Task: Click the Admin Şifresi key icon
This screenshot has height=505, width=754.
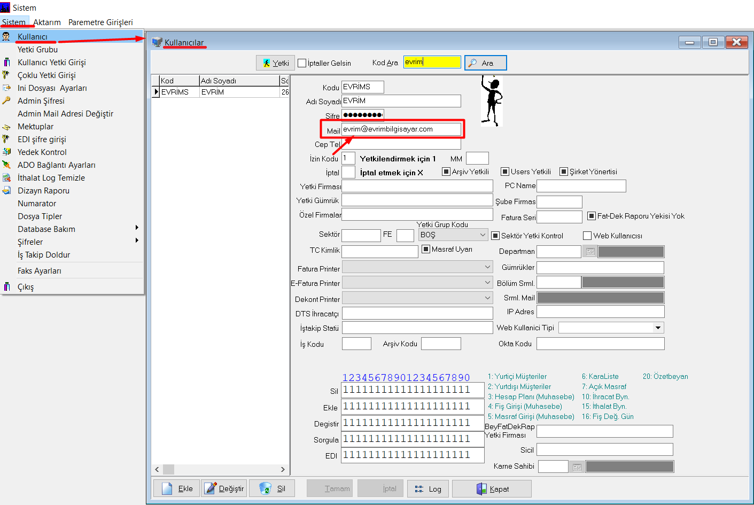Action: pyautogui.click(x=6, y=100)
